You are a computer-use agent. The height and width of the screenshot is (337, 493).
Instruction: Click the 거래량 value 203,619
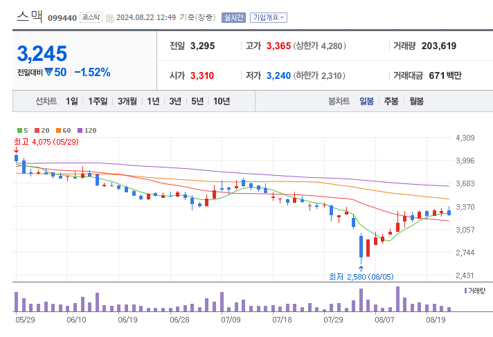tap(439, 46)
